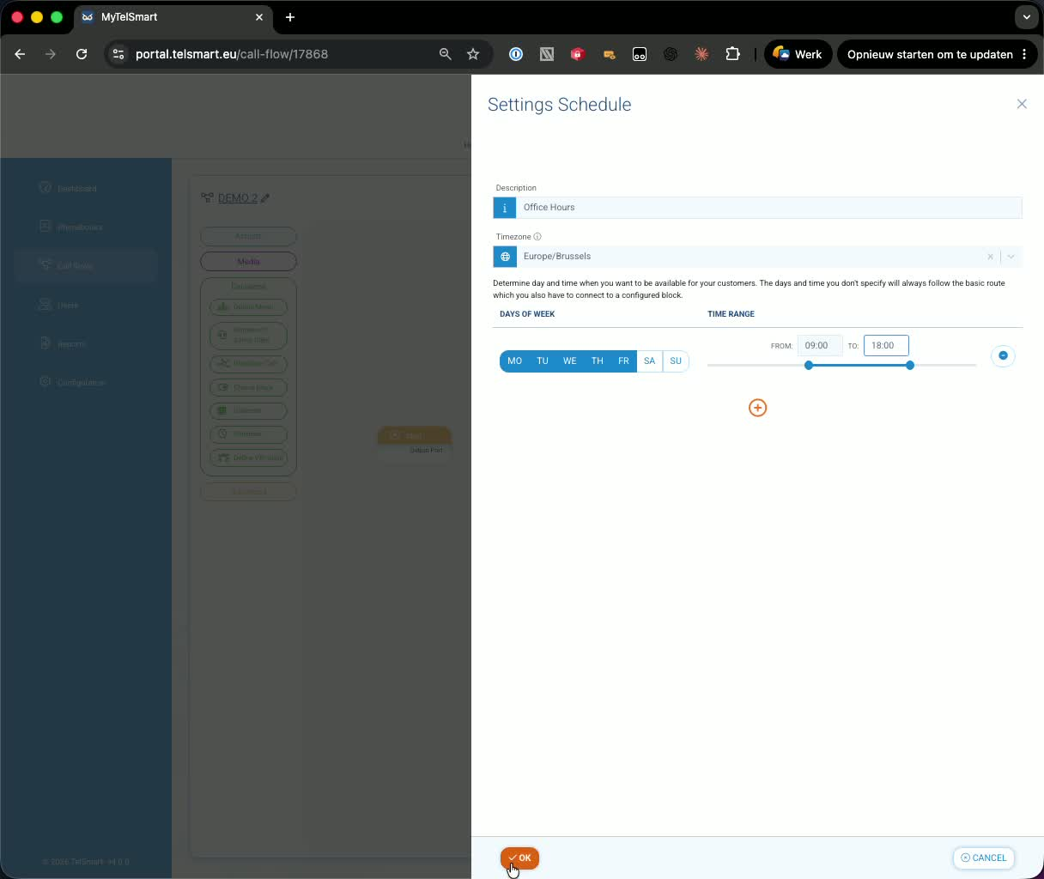Open Chrome three-dot menu
This screenshot has width=1044, height=879.
[x=1024, y=54]
